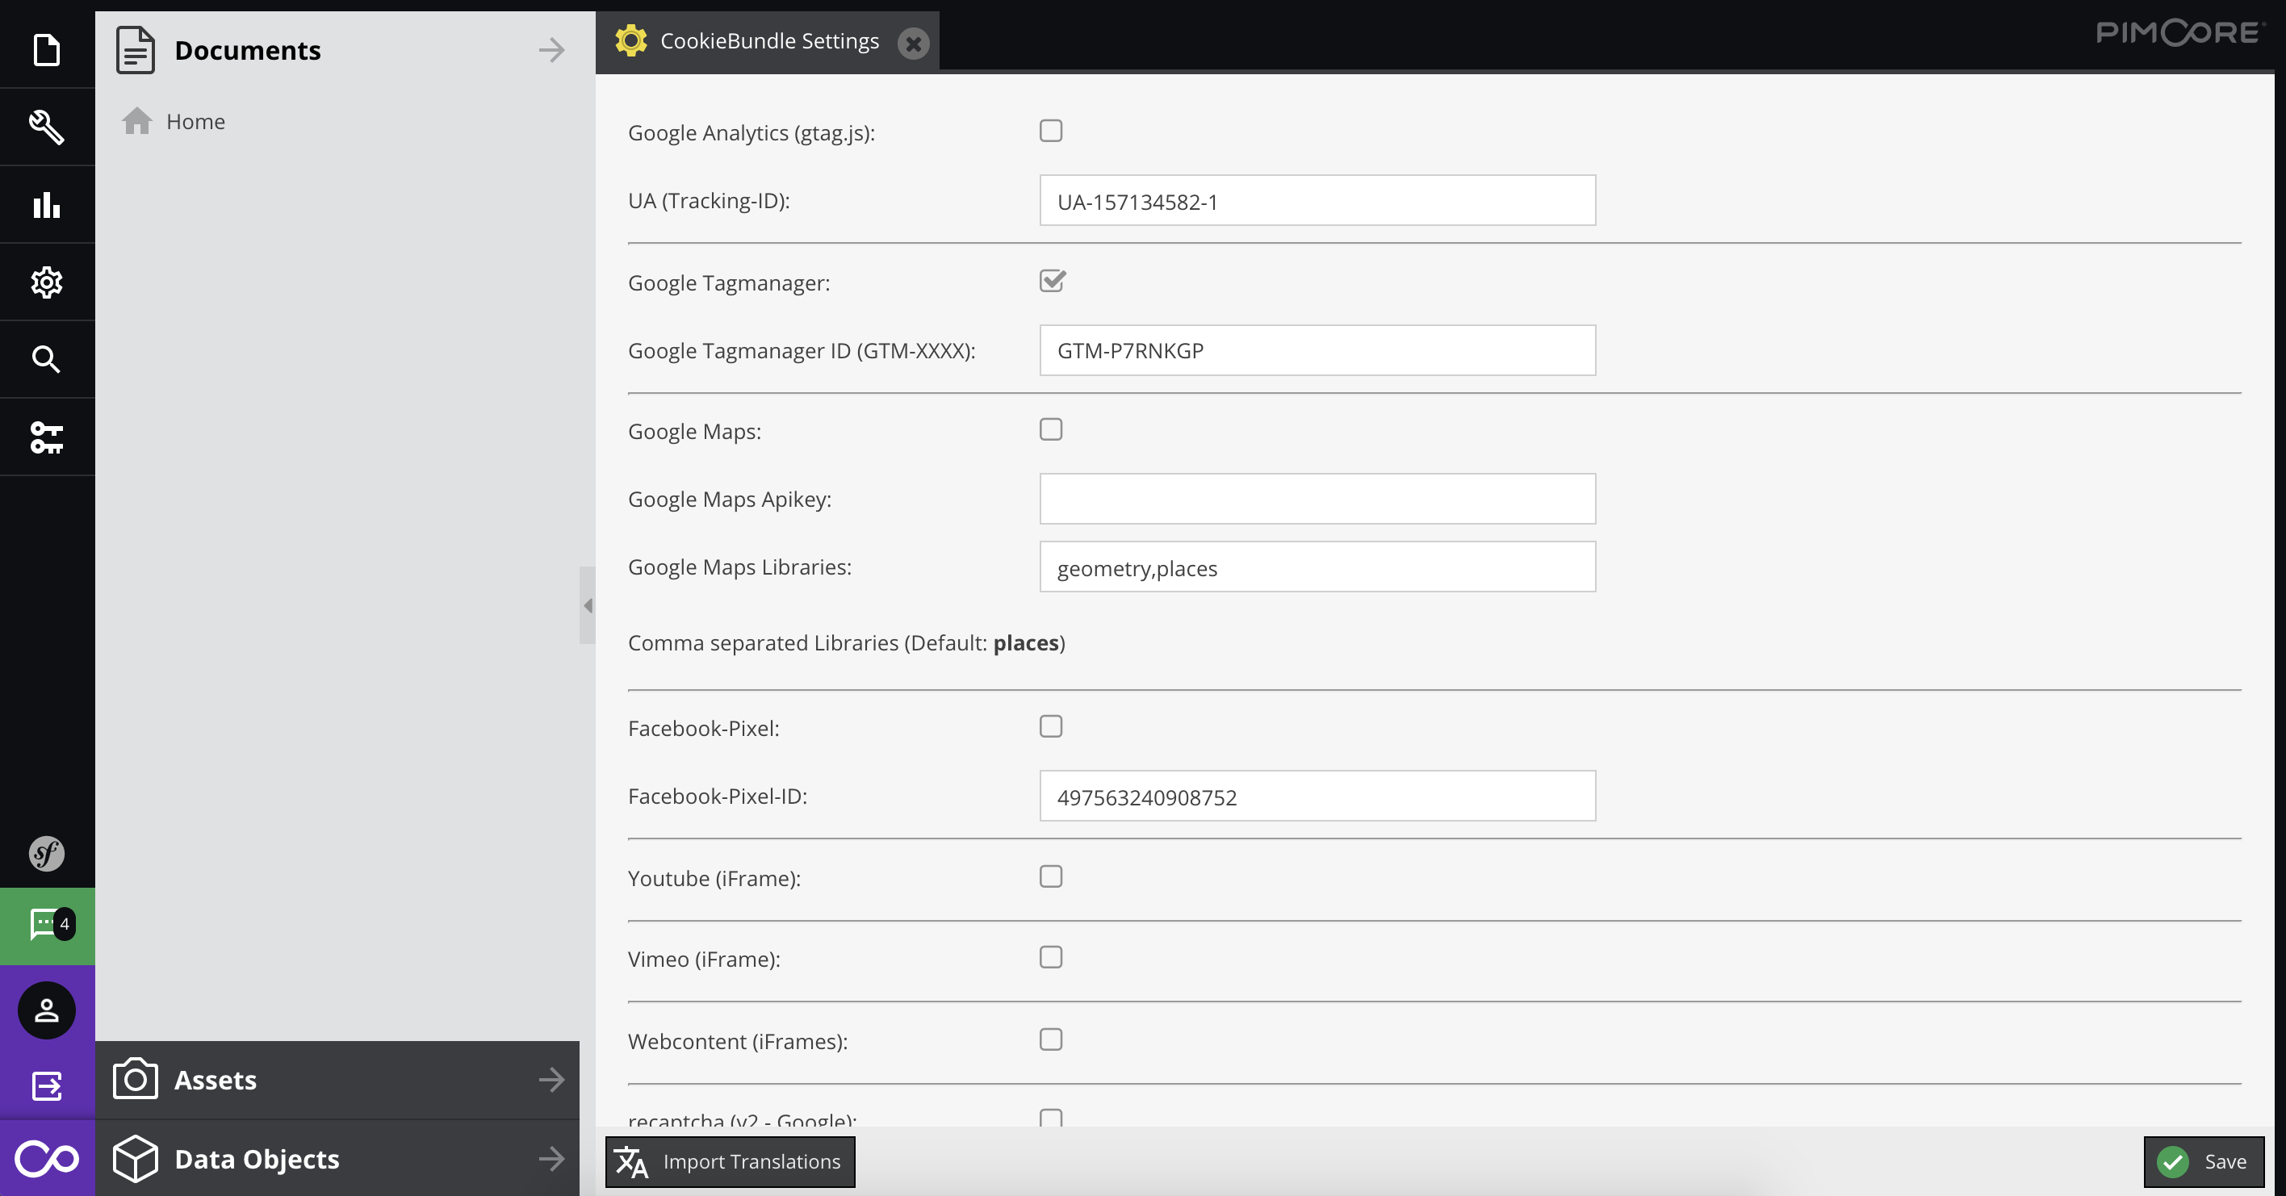
Task: Open the File menu in the sidebar
Action: [x=46, y=50]
